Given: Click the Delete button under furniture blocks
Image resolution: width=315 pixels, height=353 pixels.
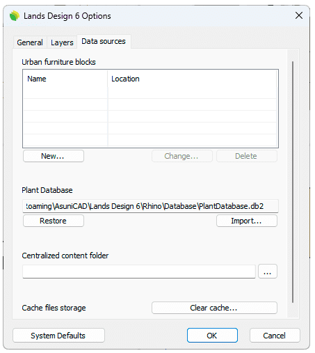Looking at the screenshot, I should point(247,156).
